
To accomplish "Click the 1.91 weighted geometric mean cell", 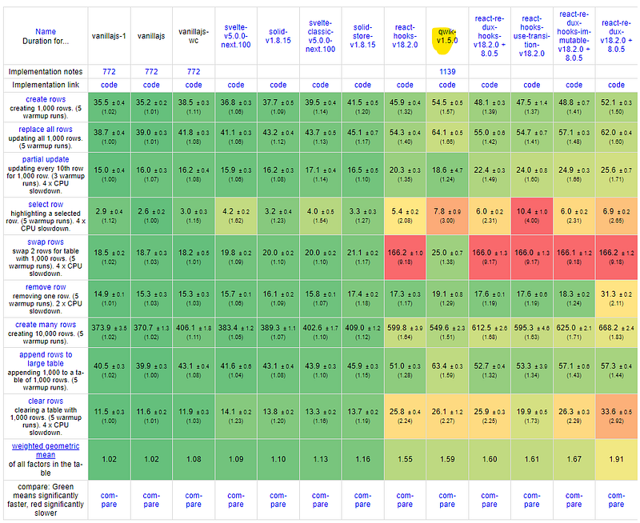I will [x=616, y=459].
